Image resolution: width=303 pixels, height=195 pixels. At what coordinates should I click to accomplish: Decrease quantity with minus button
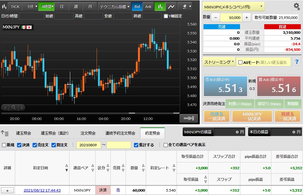[x=216, y=18]
